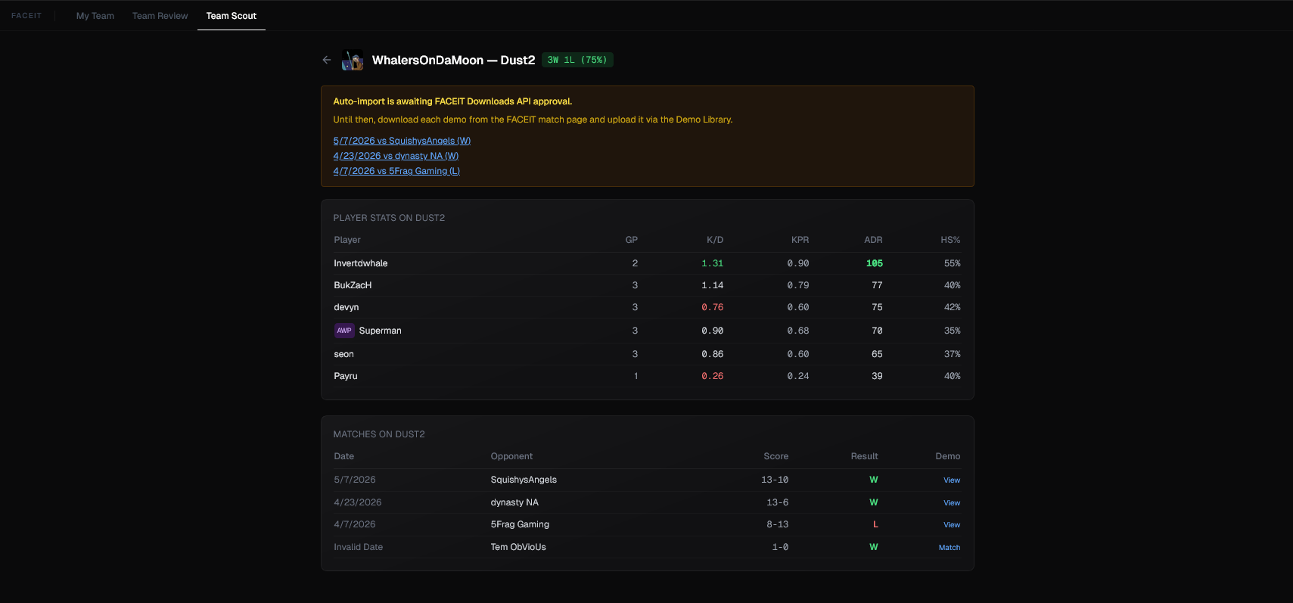This screenshot has width=1293, height=603.
Task: View demo for dynasty NA match
Action: (x=952, y=503)
